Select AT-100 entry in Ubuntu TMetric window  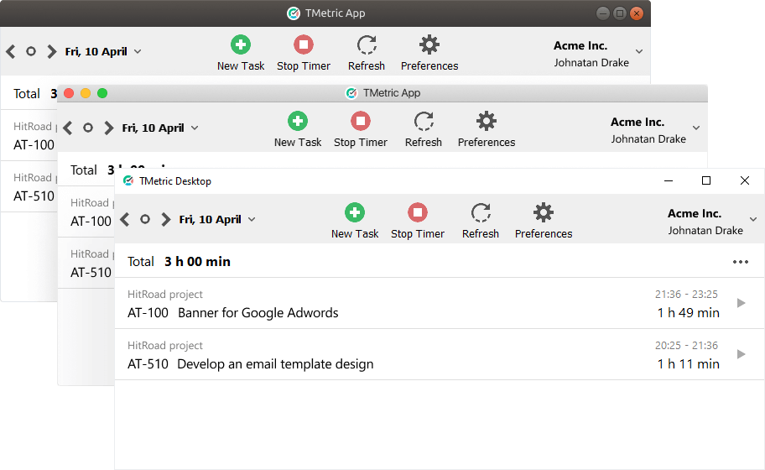tap(29, 135)
